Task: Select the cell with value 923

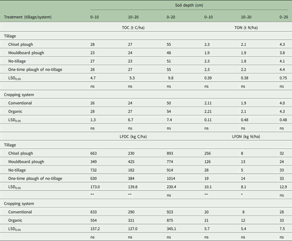Action: (x=170, y=212)
